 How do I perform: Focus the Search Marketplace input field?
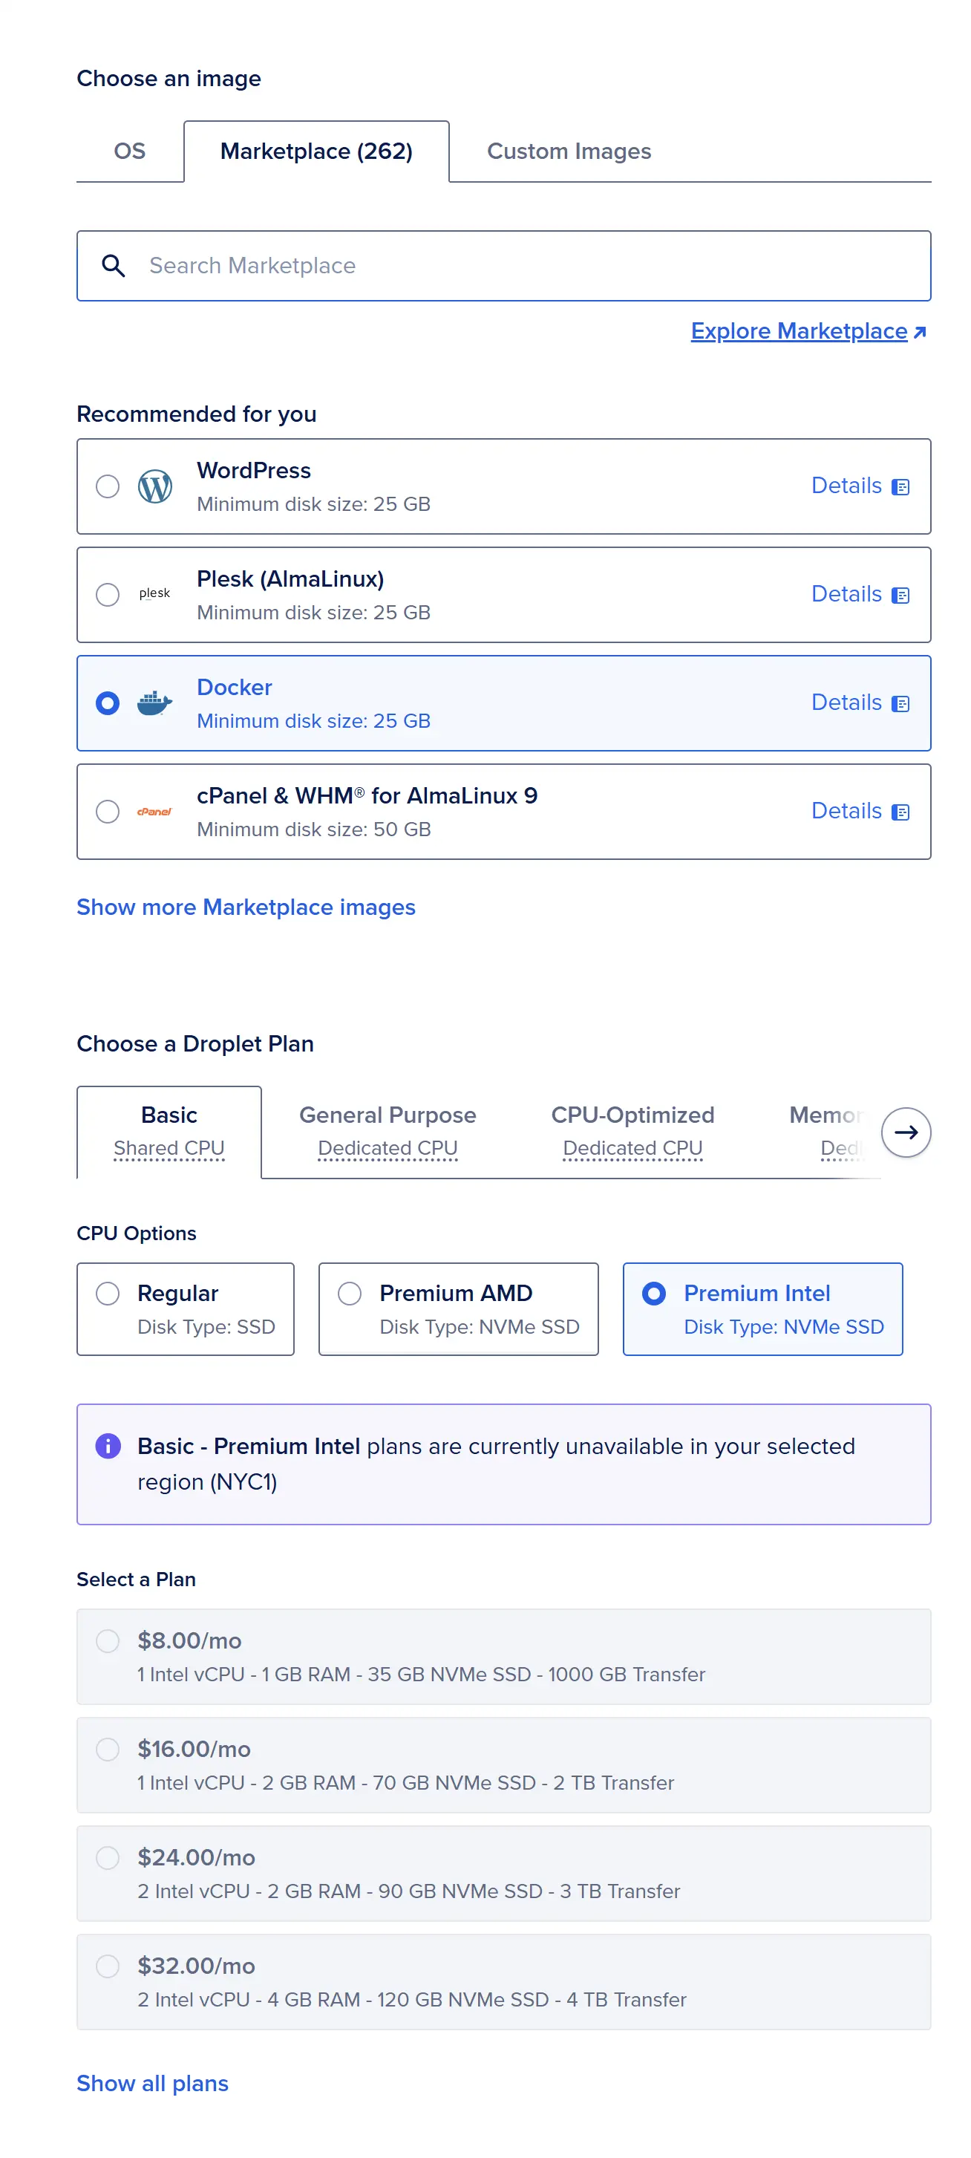503,266
